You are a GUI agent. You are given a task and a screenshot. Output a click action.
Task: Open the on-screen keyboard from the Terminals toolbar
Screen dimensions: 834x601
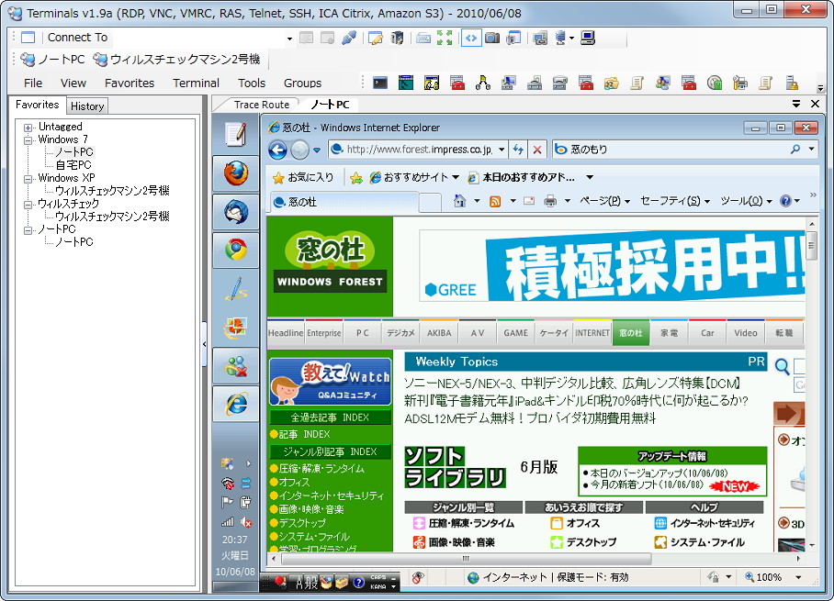424,39
